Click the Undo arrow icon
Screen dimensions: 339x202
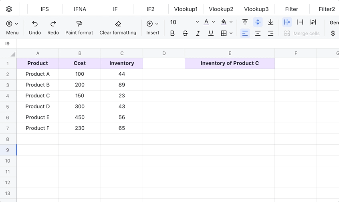coord(35,24)
